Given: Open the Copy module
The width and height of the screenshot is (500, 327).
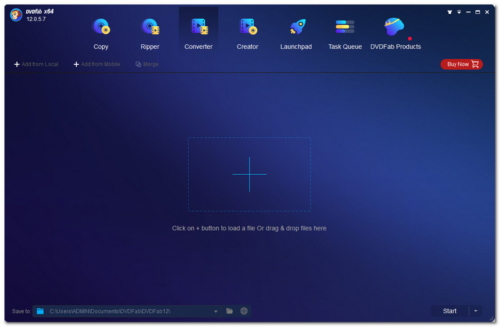Looking at the screenshot, I should coord(101,34).
